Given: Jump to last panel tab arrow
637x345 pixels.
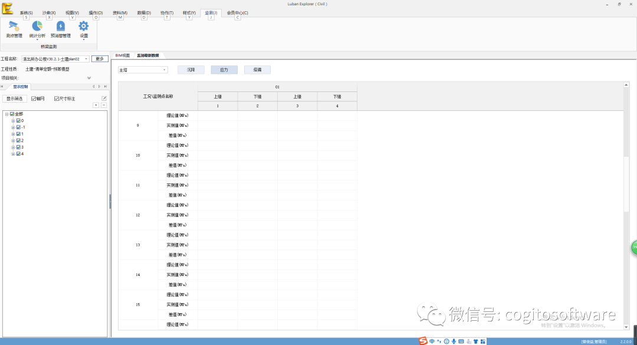Looking at the screenshot, I should click(106, 87).
